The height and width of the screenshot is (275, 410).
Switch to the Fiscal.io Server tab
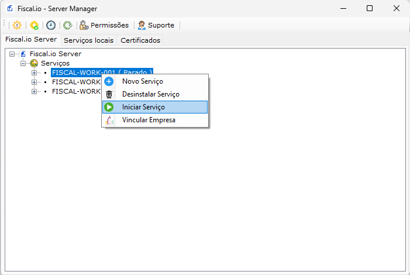[x=31, y=39]
